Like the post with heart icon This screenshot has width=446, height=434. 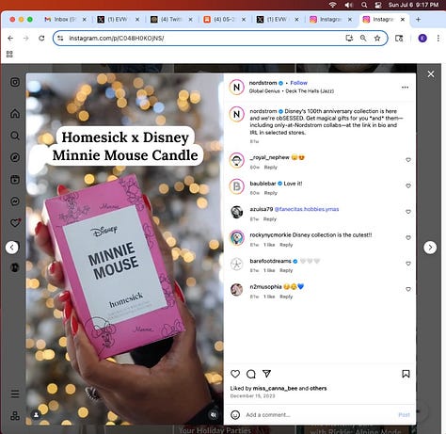tap(235, 374)
